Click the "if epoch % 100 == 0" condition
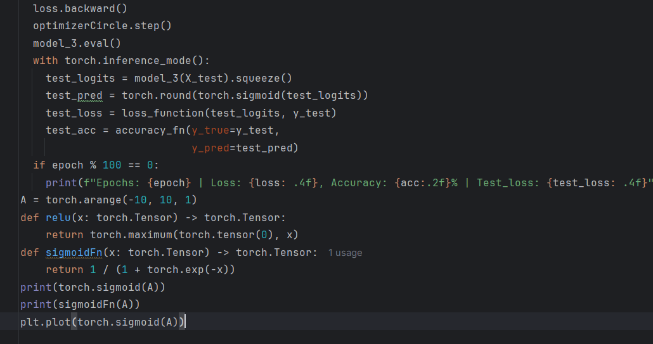 [x=96, y=165]
